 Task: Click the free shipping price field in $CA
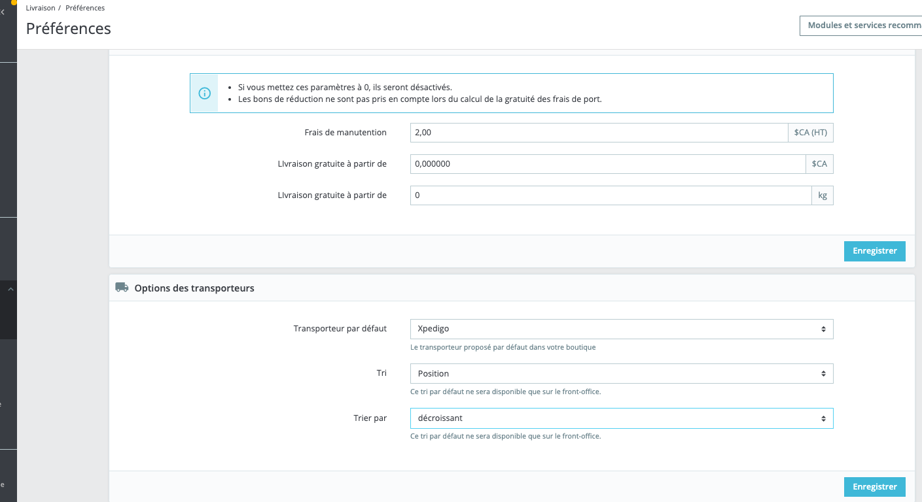coord(608,164)
